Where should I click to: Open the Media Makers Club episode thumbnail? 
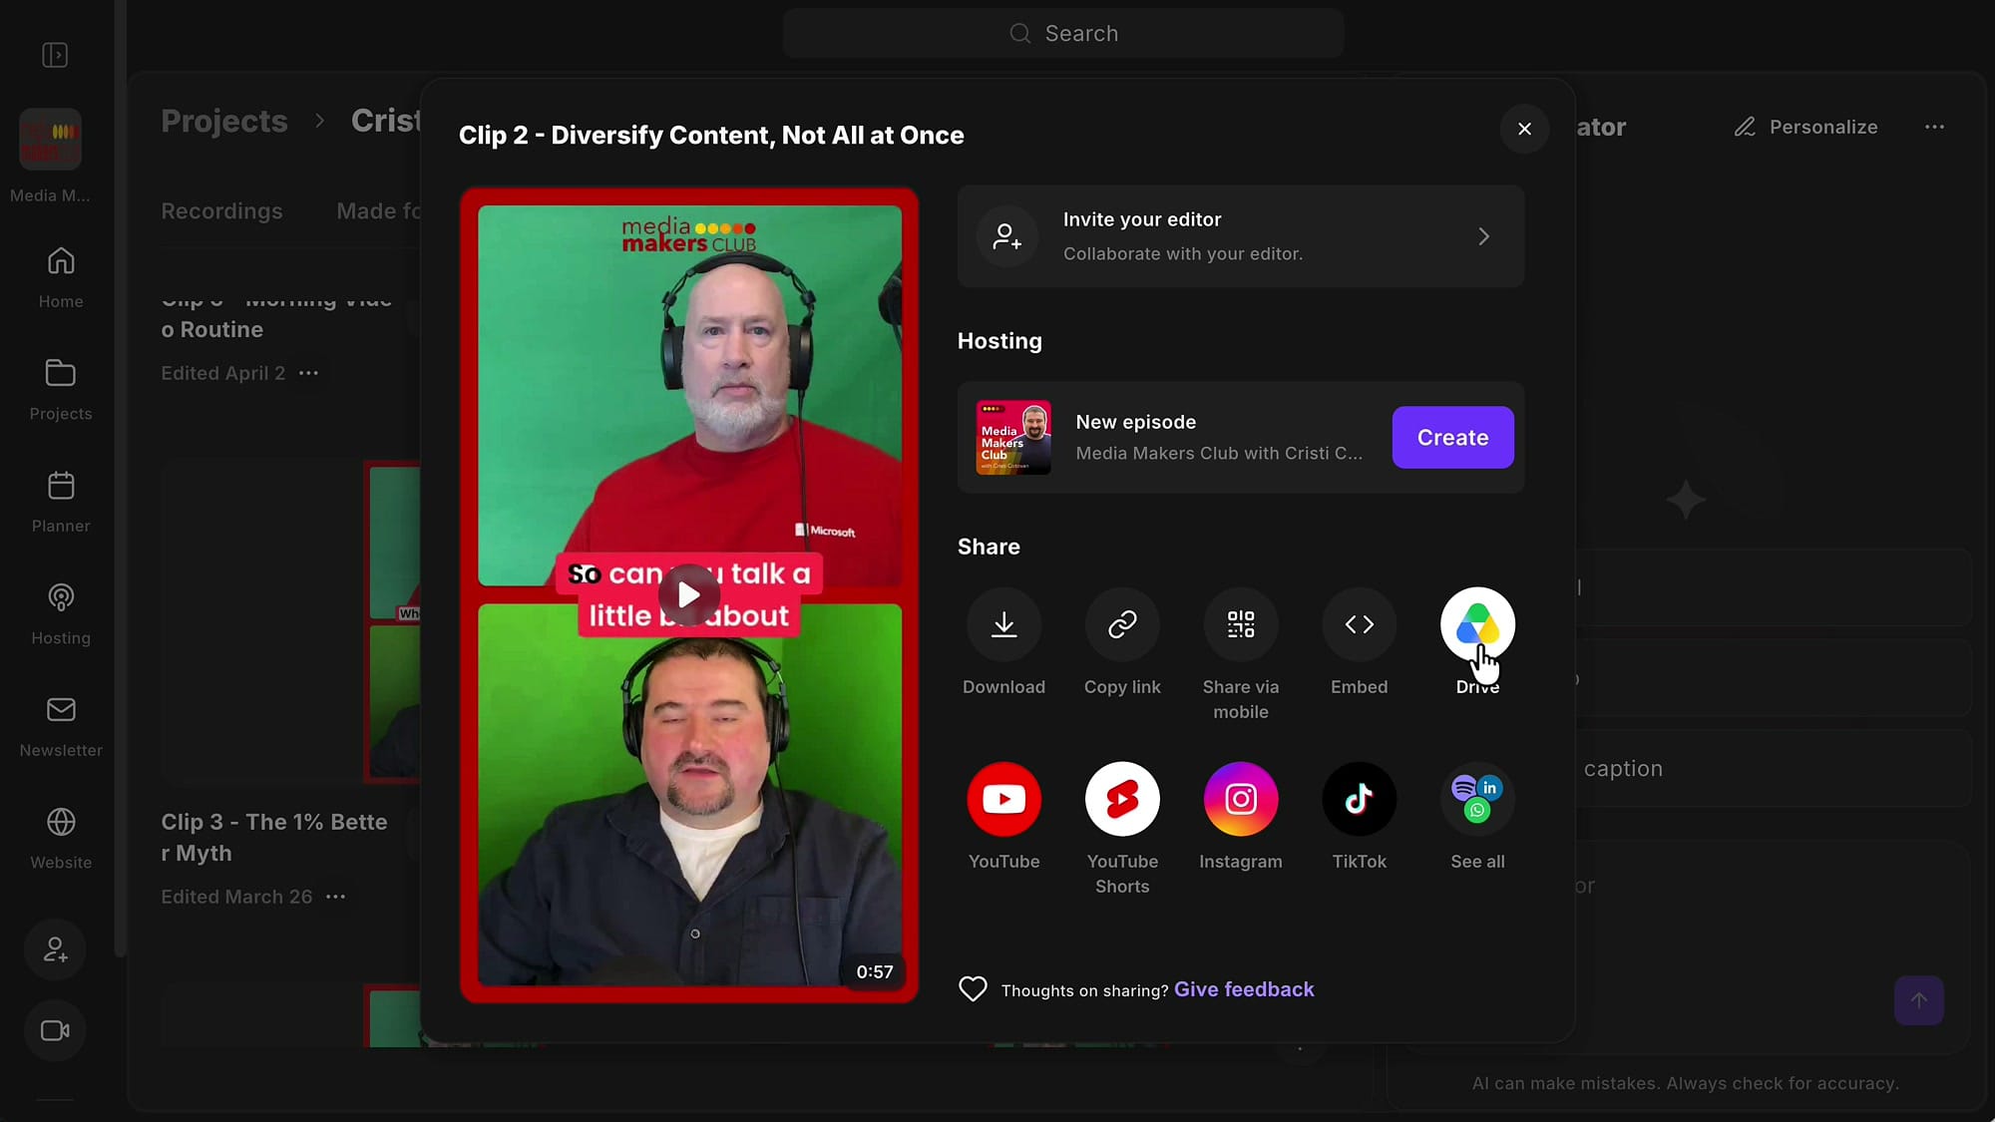pyautogui.click(x=1013, y=437)
